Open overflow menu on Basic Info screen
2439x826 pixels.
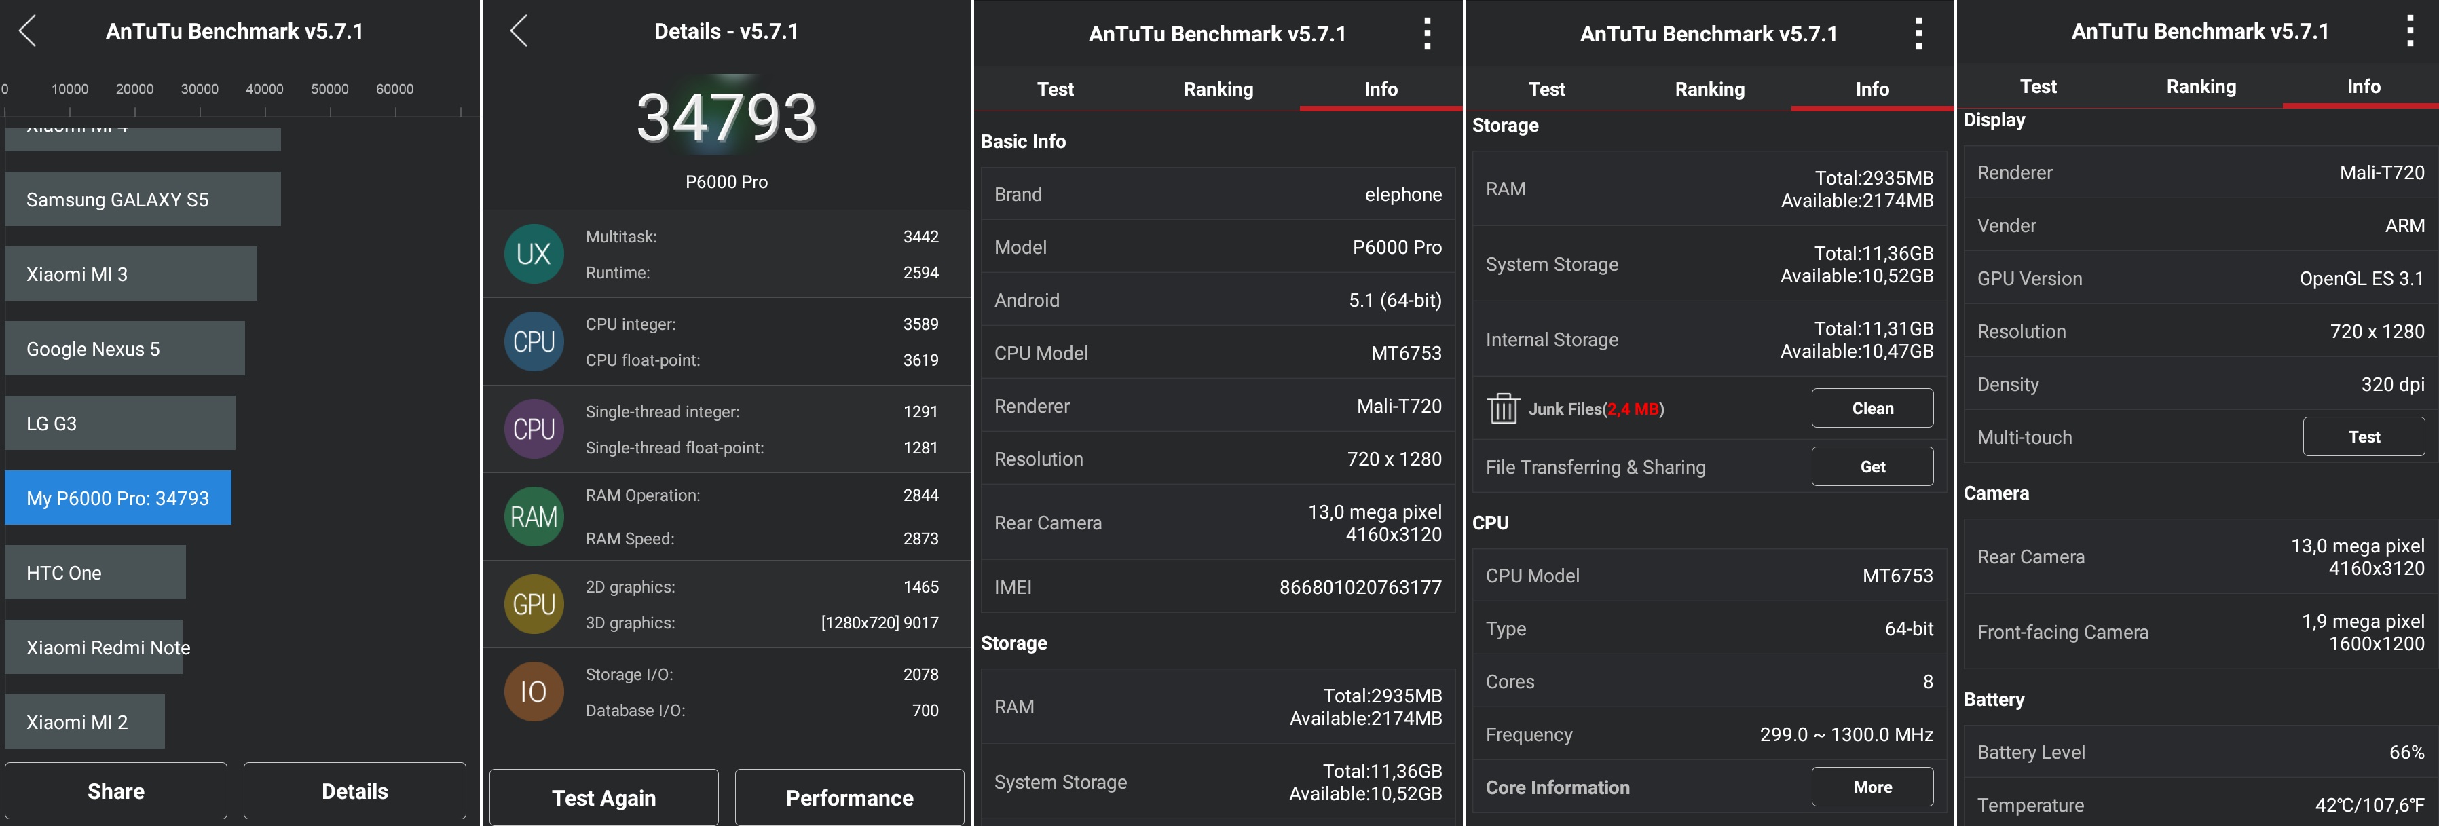point(1427,33)
